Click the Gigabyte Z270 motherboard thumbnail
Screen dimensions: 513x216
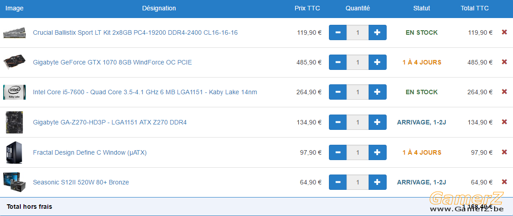(14, 122)
